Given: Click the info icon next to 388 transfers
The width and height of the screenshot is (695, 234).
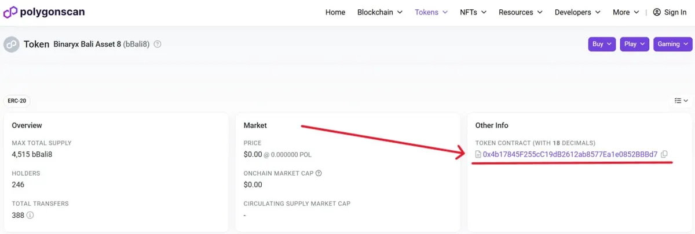Looking at the screenshot, I should pos(30,216).
